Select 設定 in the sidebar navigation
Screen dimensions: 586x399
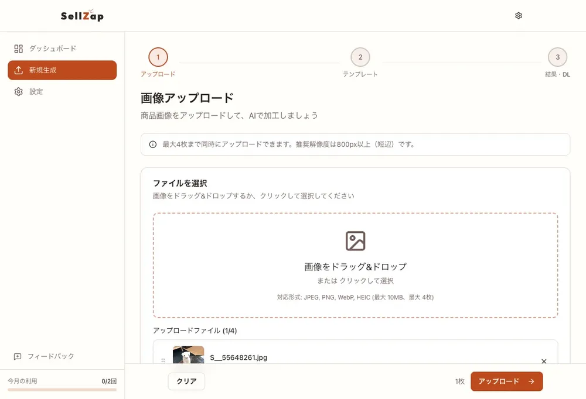[x=36, y=91]
